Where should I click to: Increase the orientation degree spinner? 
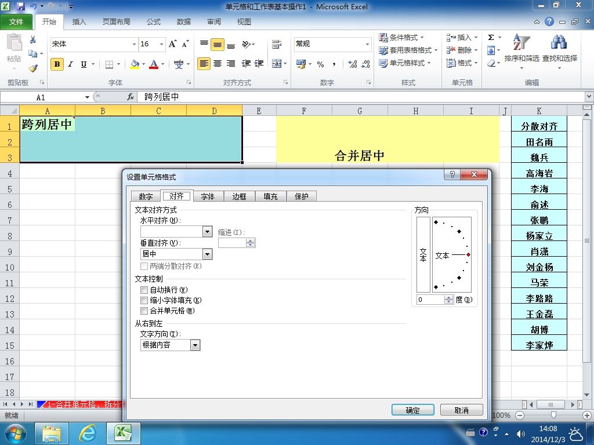point(449,298)
